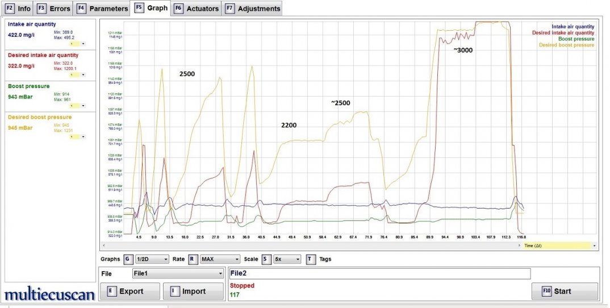The width and height of the screenshot is (610, 308).
Task: Switch to the Info tab
Action: click(x=18, y=9)
